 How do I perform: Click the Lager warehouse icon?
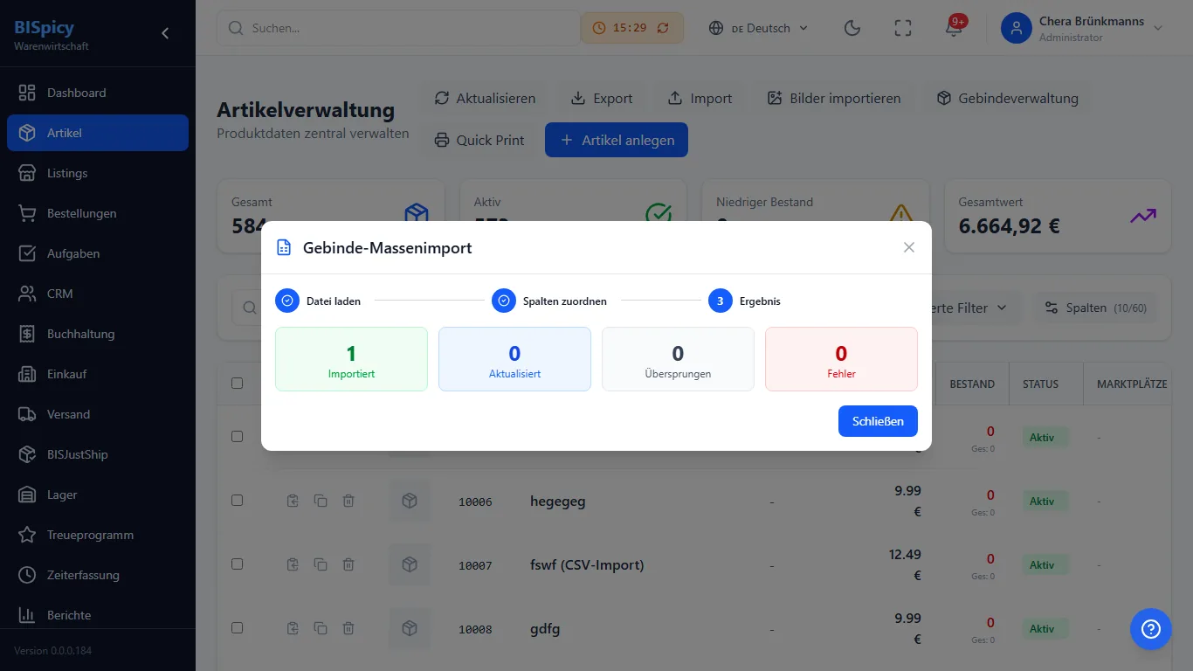coord(27,495)
